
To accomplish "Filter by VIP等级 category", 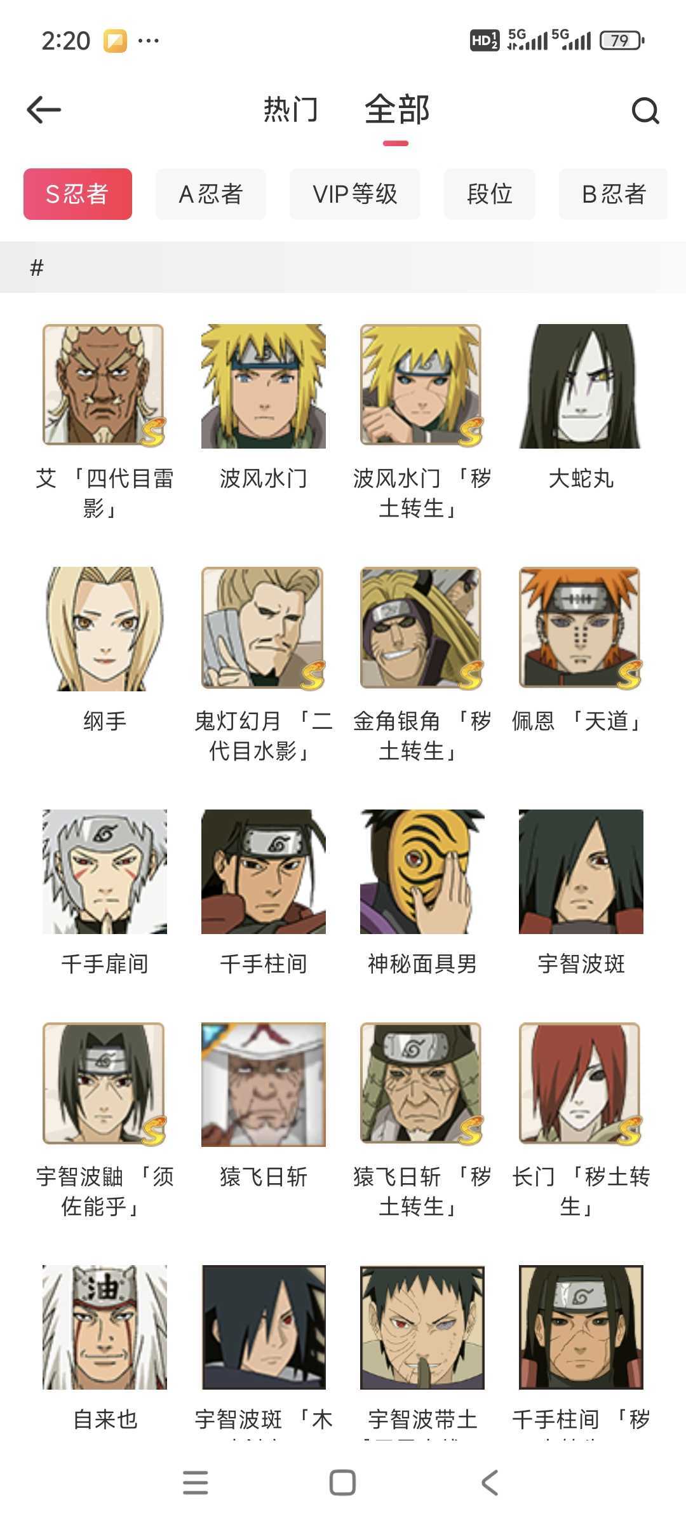I will tap(355, 194).
